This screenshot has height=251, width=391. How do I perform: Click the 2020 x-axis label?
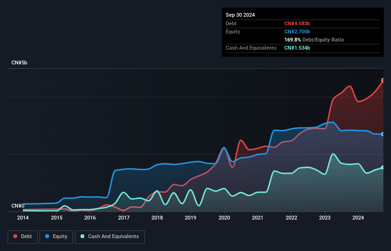click(224, 218)
